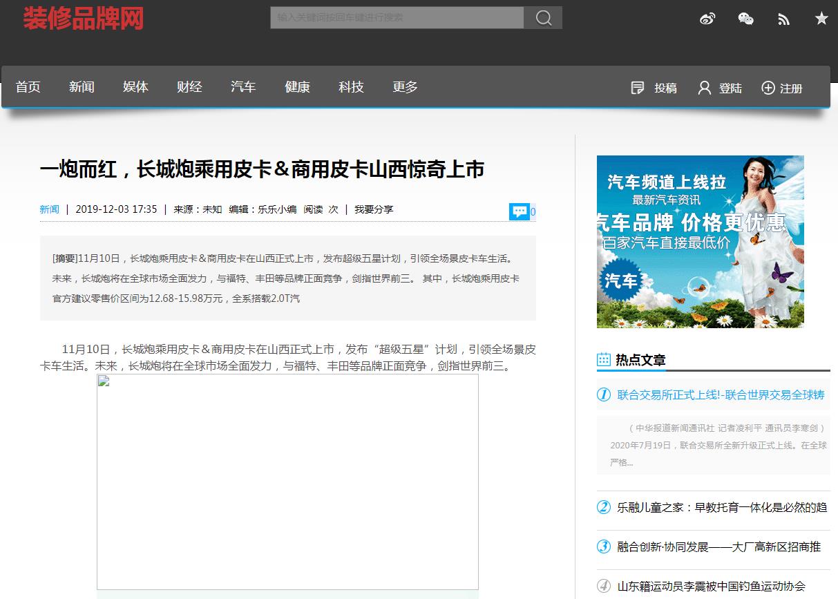Open 健康 in navigation bar

coord(297,87)
